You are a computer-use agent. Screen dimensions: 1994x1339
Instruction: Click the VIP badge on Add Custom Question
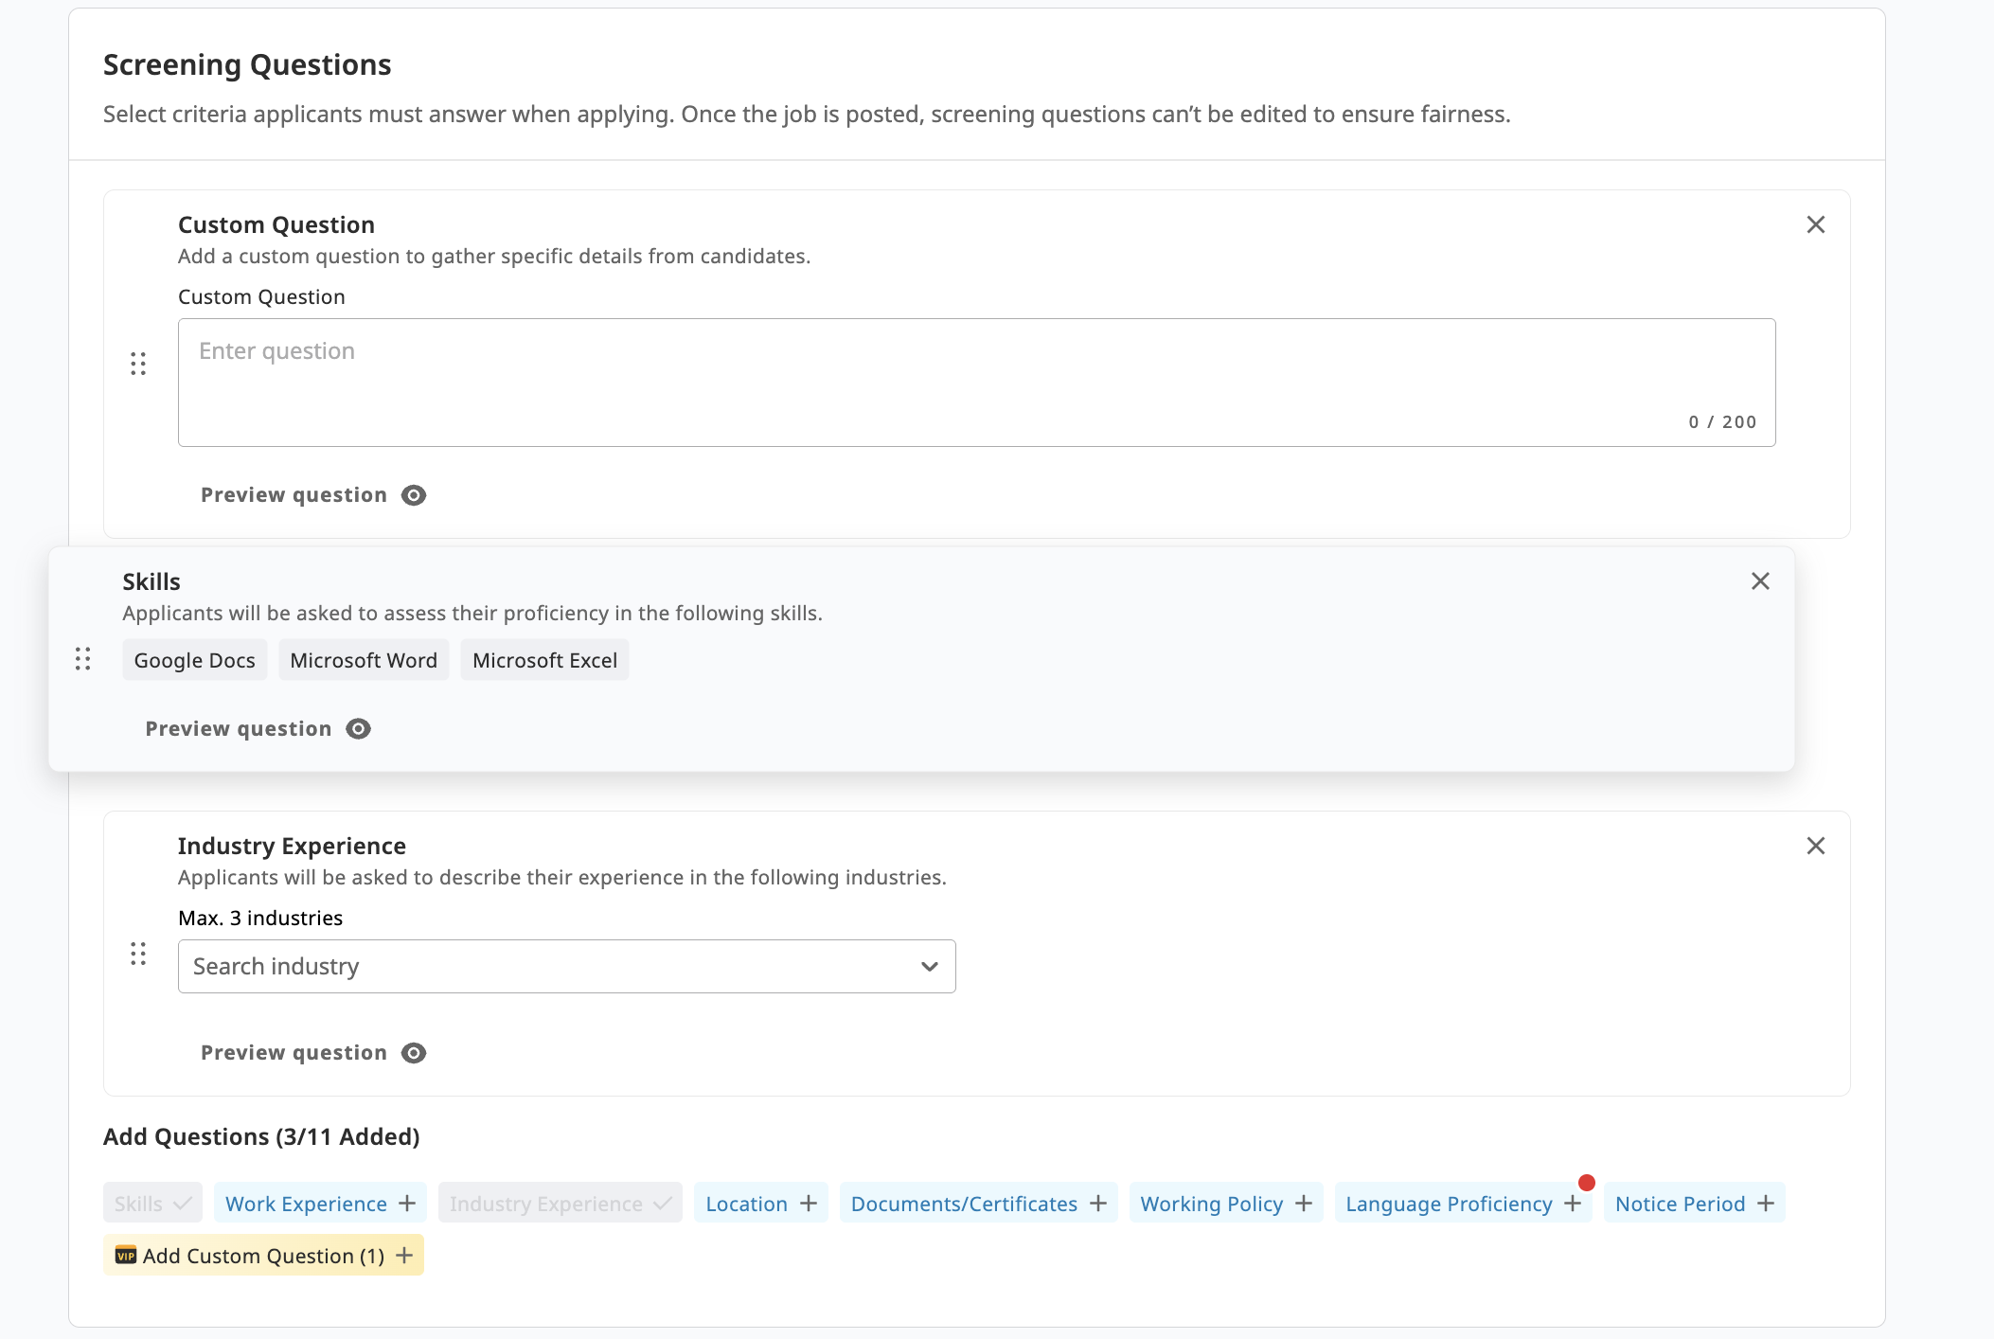click(126, 1255)
